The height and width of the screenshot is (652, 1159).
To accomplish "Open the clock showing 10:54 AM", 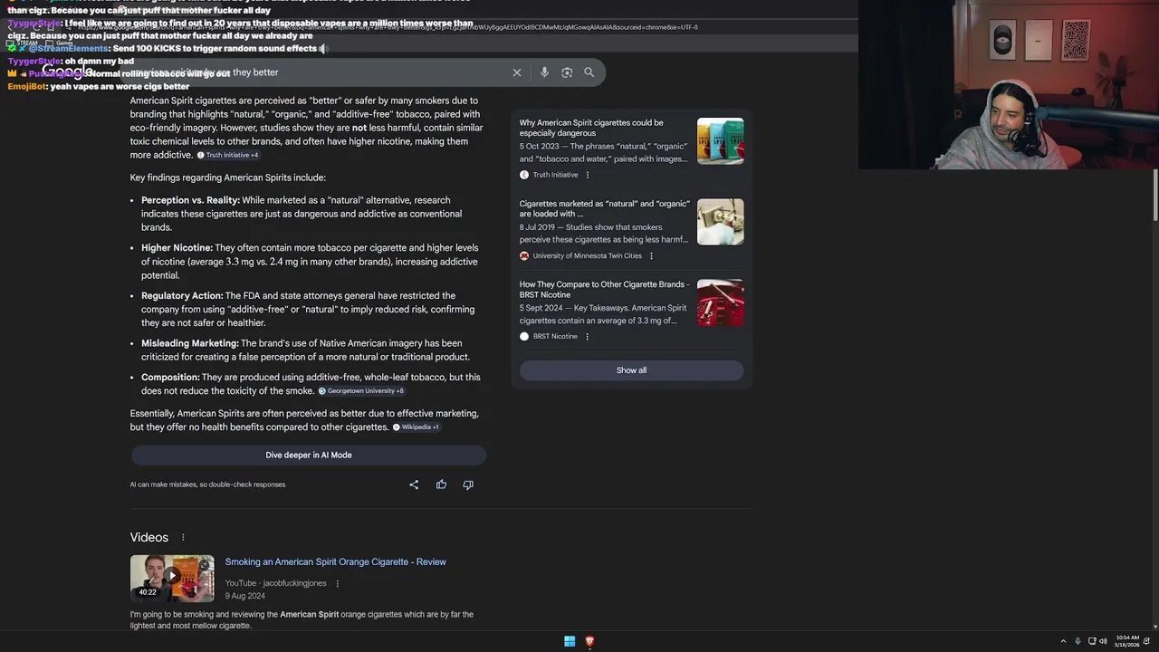I will point(1127,641).
